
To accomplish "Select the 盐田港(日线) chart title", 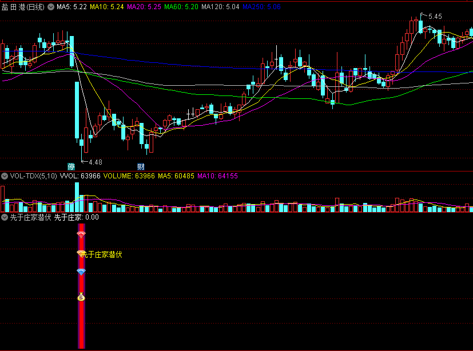I will coord(23,7).
